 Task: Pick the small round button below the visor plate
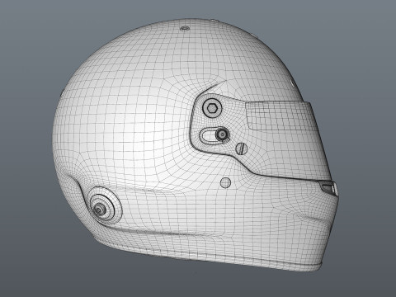pos(225,182)
